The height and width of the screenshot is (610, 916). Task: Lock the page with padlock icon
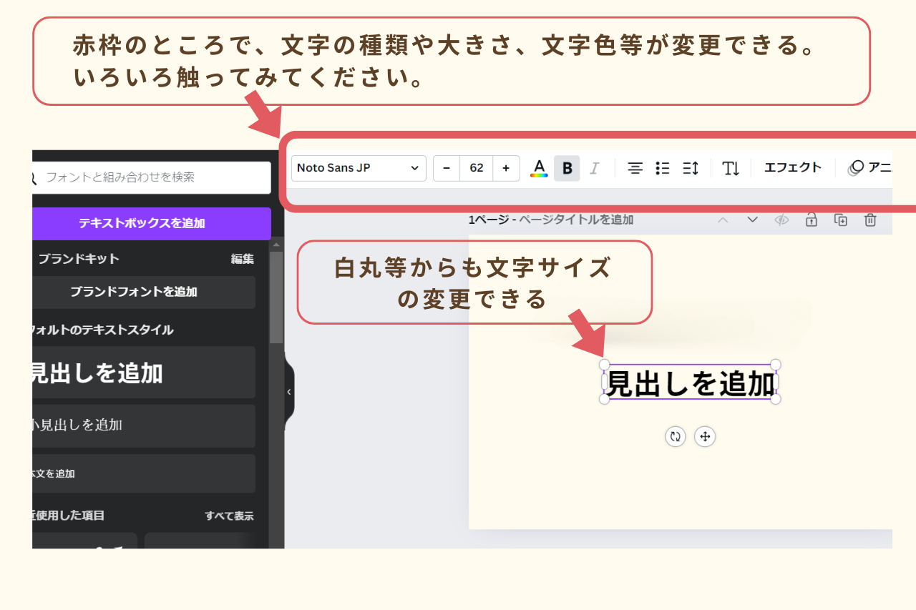coord(811,220)
